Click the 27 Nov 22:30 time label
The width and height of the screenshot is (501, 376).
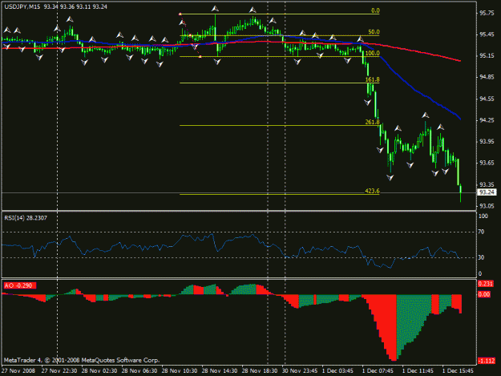(x=59, y=370)
